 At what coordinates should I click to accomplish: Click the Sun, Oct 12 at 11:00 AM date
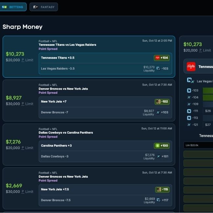point(157,128)
